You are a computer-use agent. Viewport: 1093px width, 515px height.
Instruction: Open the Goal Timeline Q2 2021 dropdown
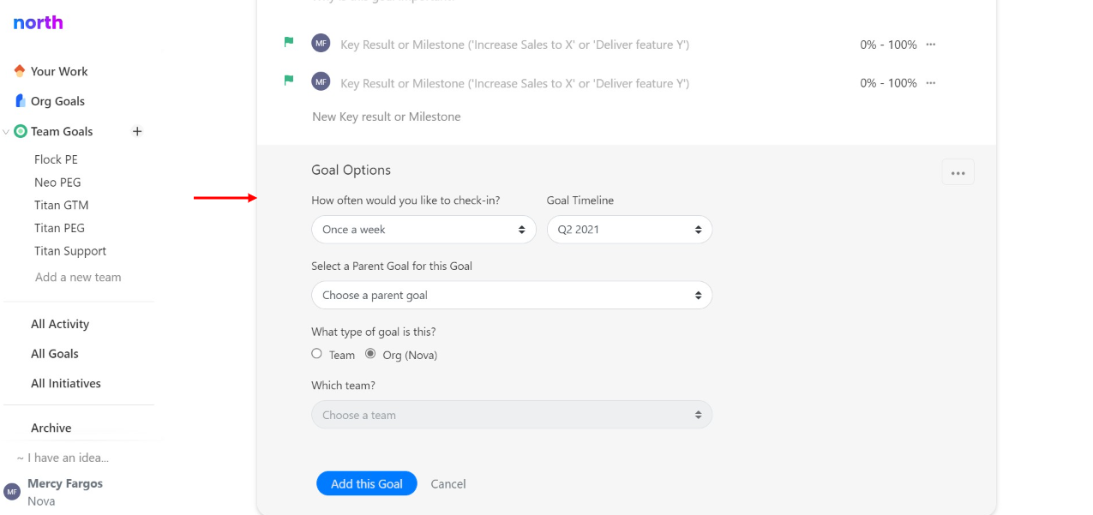(x=629, y=230)
